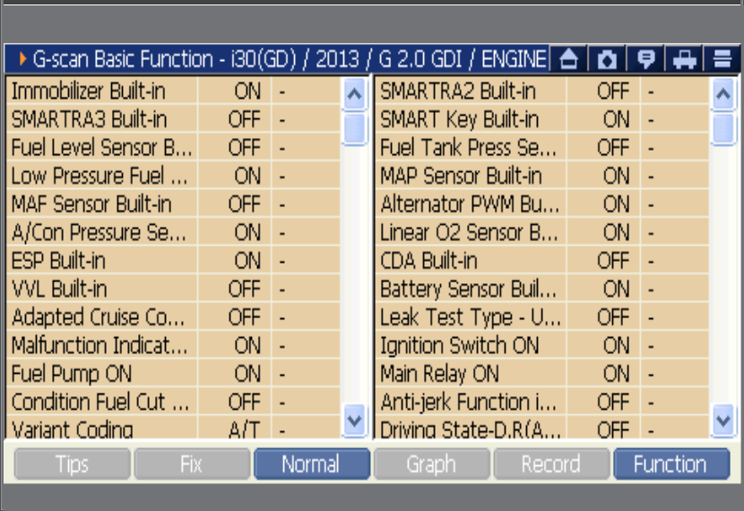The width and height of the screenshot is (744, 511).
Task: Click ON value of Main Relay ON
Action: (617, 374)
